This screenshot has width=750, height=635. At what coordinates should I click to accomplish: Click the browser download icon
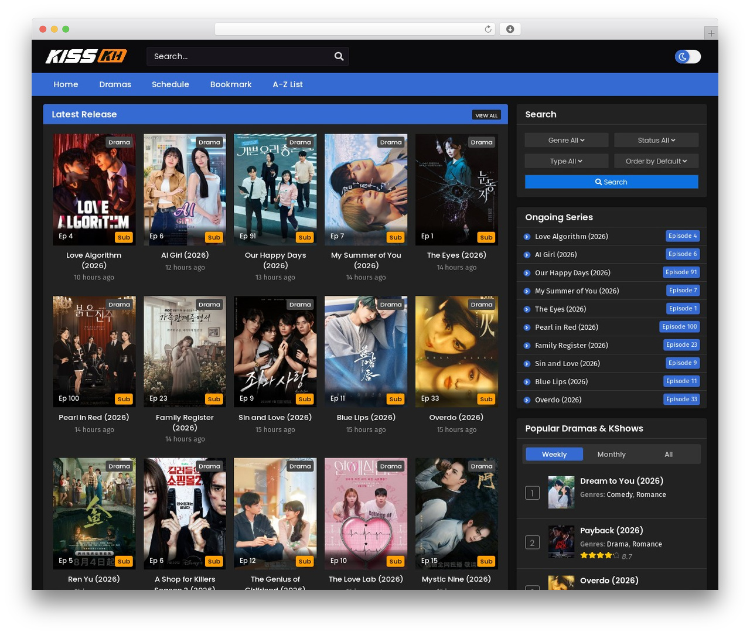[x=510, y=29]
